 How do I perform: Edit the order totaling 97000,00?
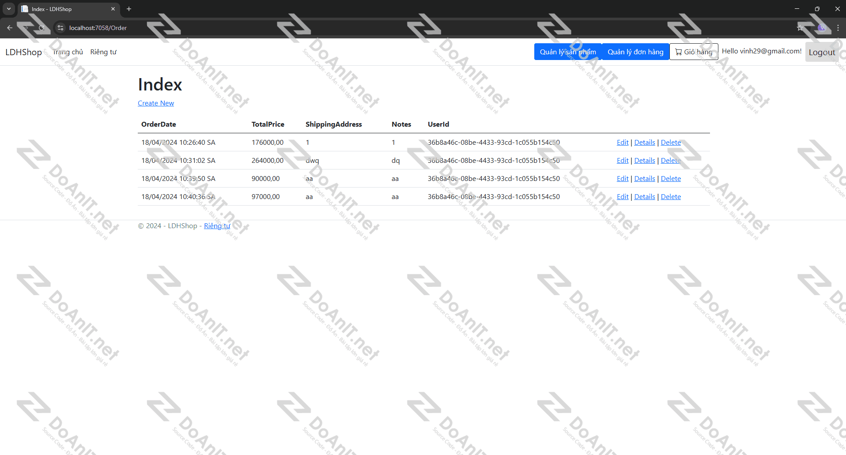(x=623, y=197)
